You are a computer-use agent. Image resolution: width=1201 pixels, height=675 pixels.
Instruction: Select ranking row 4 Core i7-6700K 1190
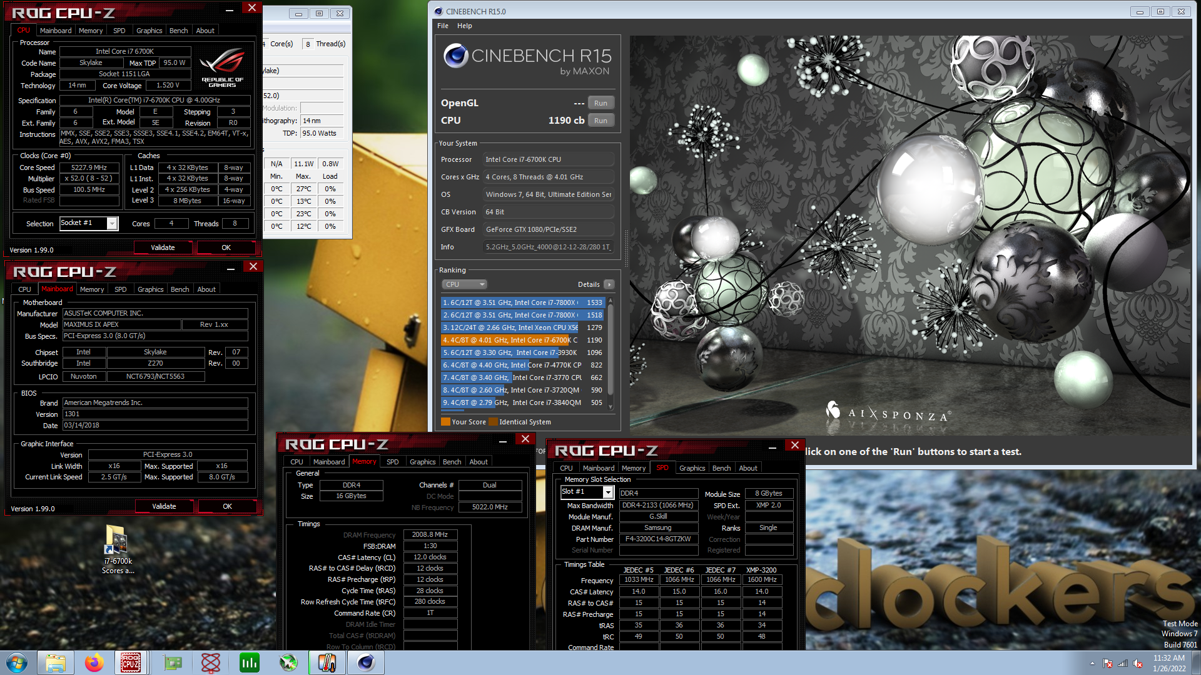pyautogui.click(x=522, y=340)
